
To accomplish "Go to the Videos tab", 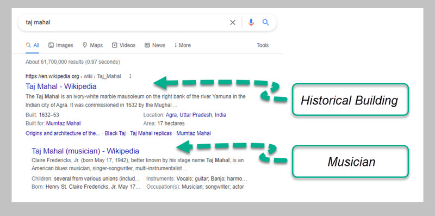I will (x=124, y=45).
